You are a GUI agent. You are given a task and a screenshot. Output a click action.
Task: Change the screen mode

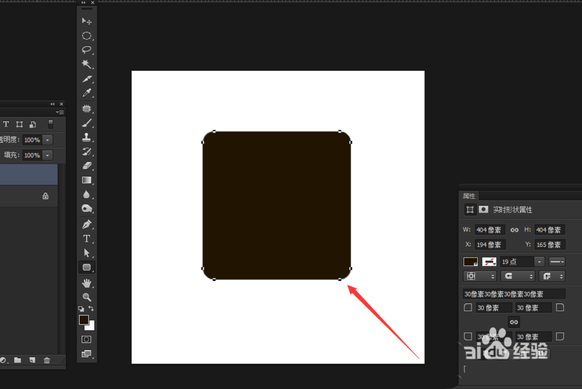pyautogui.click(x=87, y=353)
